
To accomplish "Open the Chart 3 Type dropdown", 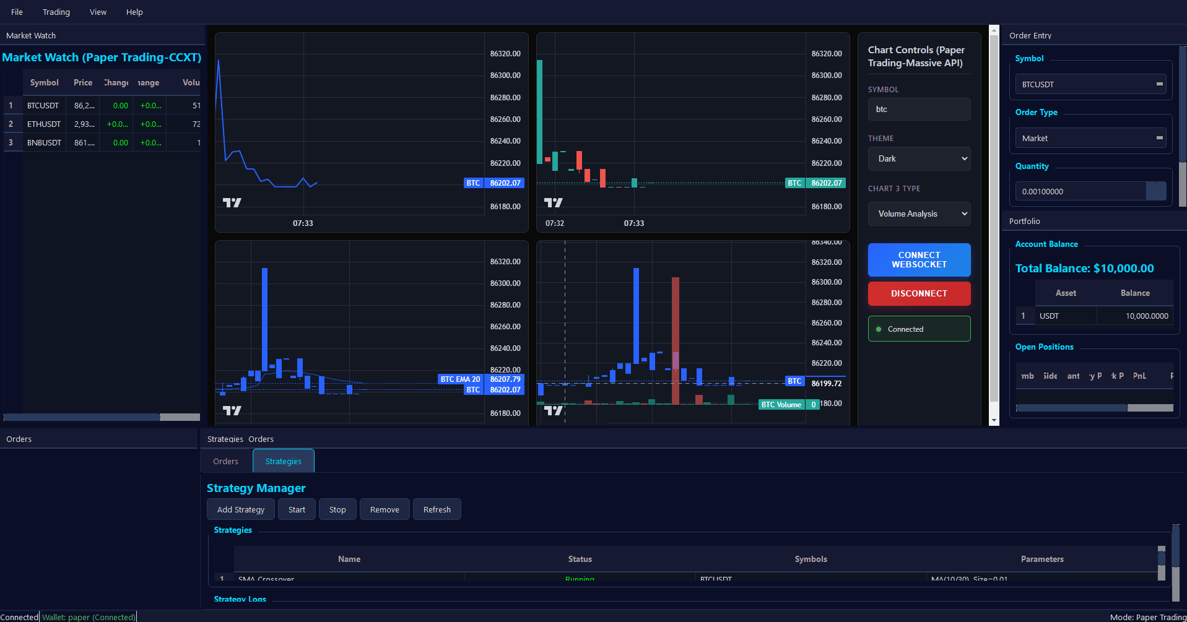I will point(919,214).
